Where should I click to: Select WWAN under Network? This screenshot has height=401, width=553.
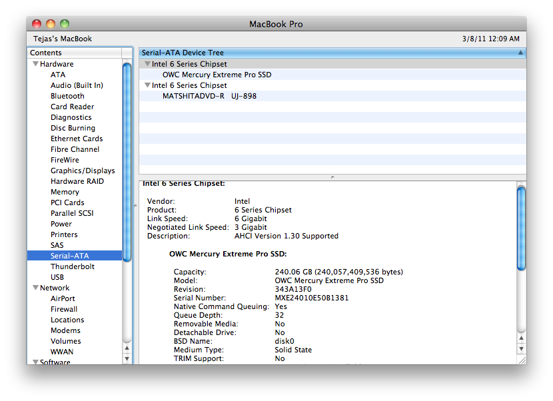coord(62,352)
